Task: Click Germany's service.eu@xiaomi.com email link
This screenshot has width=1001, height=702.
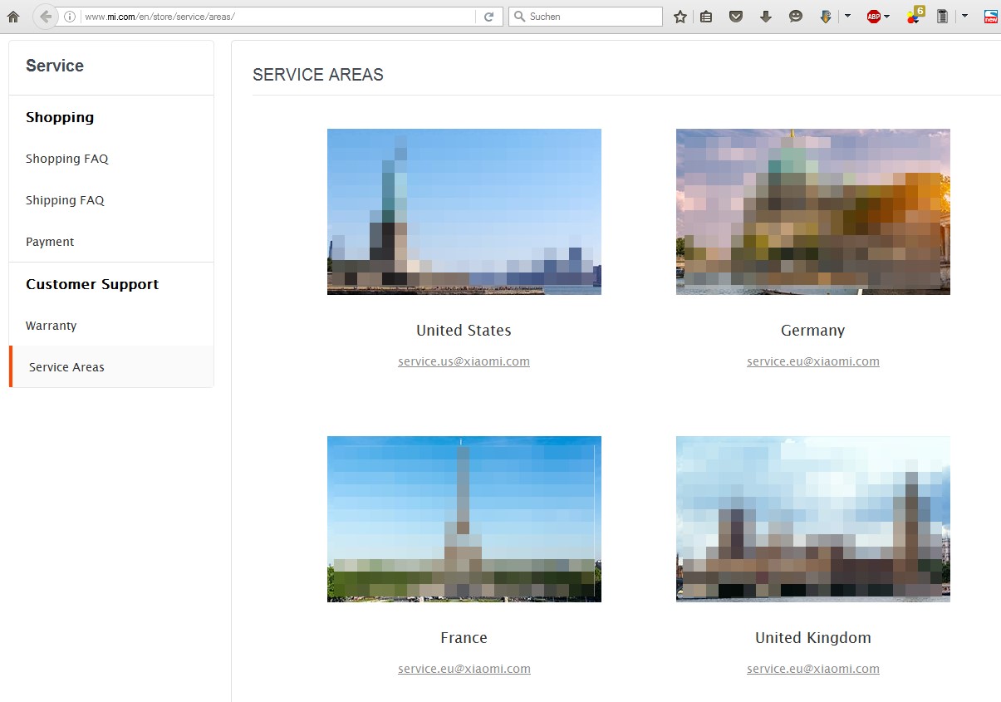Action: (x=812, y=361)
